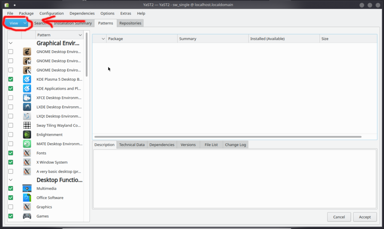Screen dimensions: 384x229
Task: Click the Pattern column header sort arrow
Action: pos(80,35)
